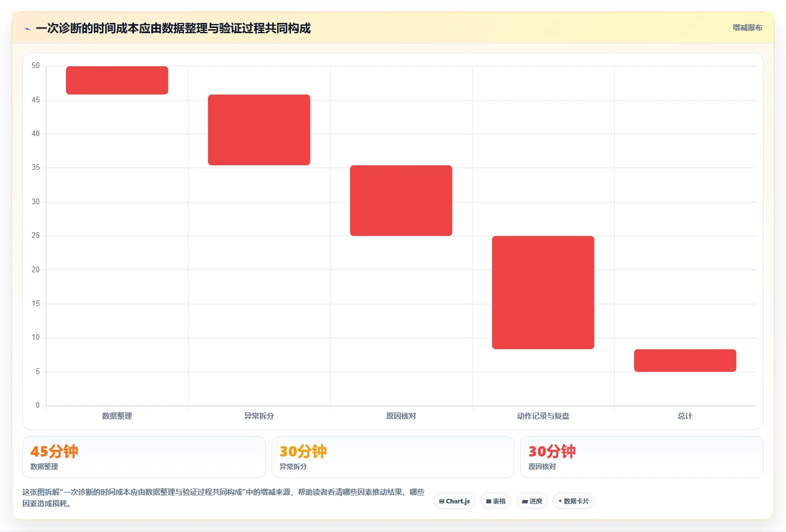Select the Chart.js chip

454,501
